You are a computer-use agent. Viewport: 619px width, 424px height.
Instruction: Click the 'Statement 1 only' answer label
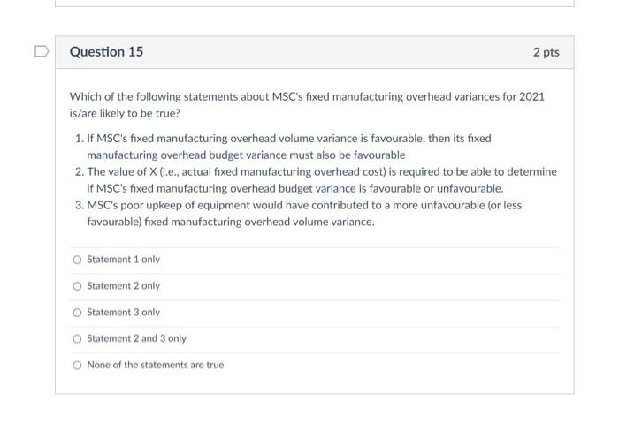click(123, 260)
